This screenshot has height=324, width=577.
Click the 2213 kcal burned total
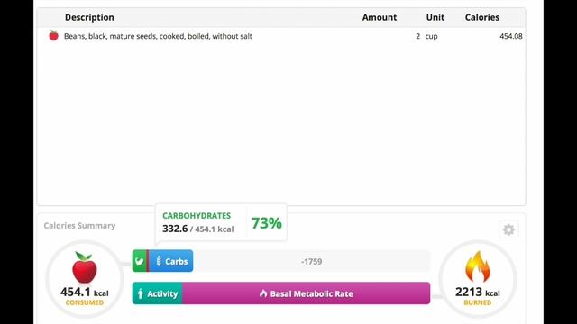[477, 292]
